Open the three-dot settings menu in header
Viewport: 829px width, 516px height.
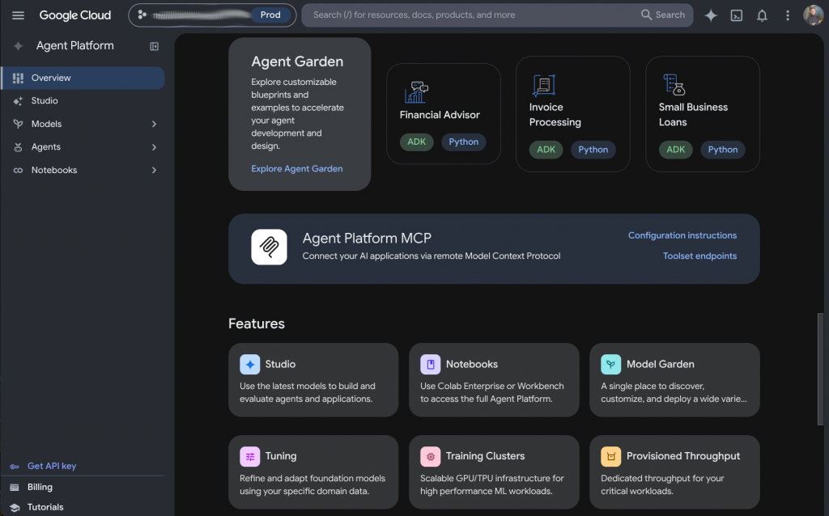[787, 15]
